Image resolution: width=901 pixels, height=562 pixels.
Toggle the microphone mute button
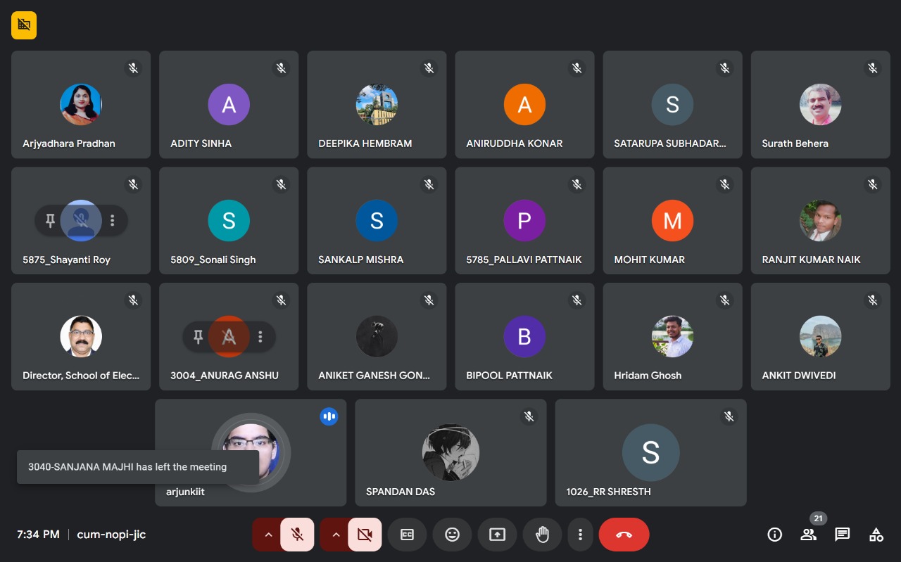pyautogui.click(x=298, y=535)
